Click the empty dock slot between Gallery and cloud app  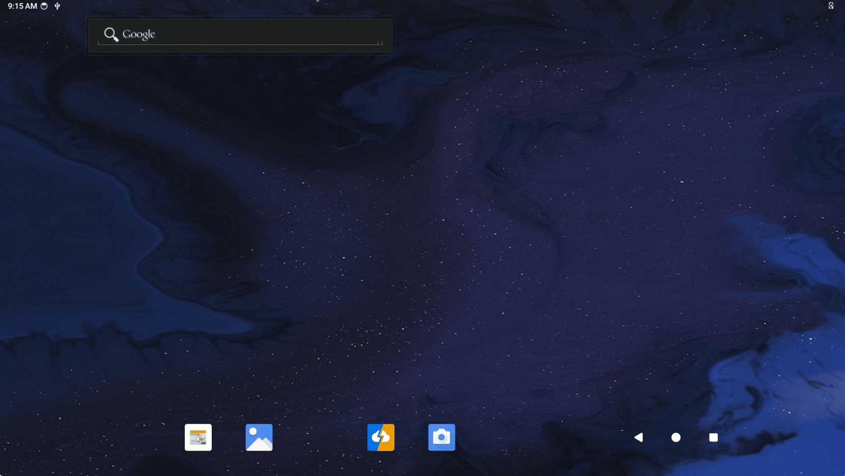pos(320,437)
